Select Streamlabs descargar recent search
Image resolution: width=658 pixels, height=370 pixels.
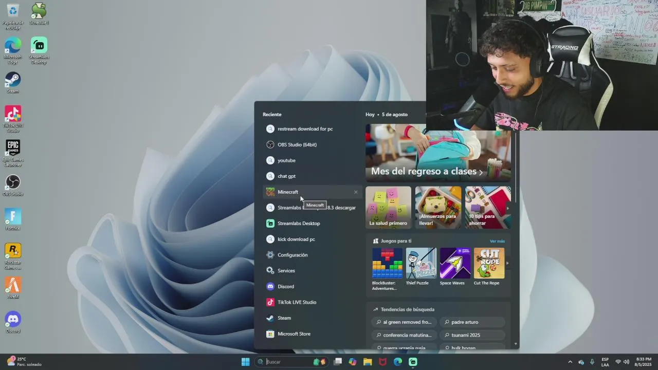[313, 208]
